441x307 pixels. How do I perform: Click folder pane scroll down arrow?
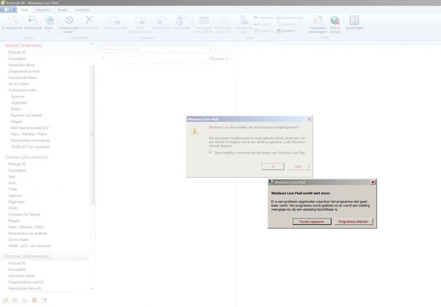point(92,289)
